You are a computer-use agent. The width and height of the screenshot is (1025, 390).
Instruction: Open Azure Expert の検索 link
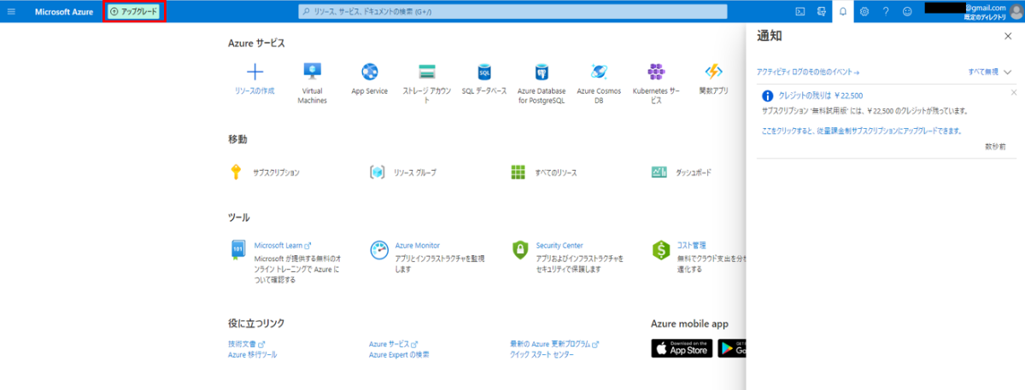(x=399, y=354)
